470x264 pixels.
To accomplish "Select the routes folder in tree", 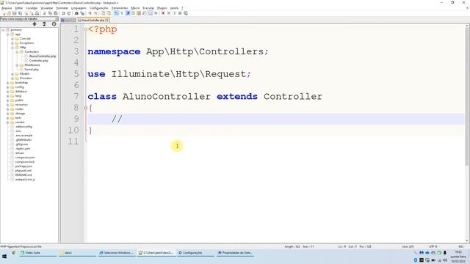I will [19, 109].
